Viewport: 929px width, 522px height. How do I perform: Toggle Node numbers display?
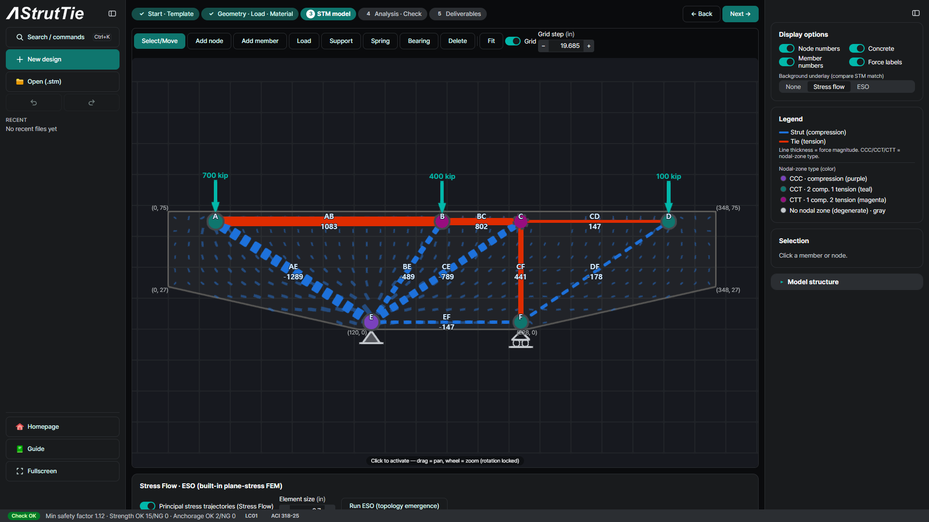click(787, 48)
